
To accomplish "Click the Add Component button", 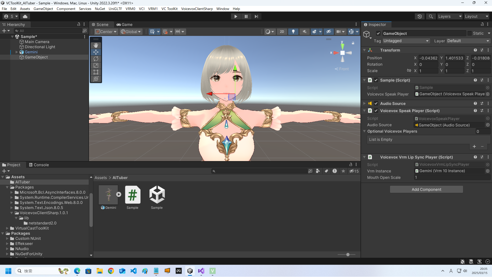I will (426, 189).
